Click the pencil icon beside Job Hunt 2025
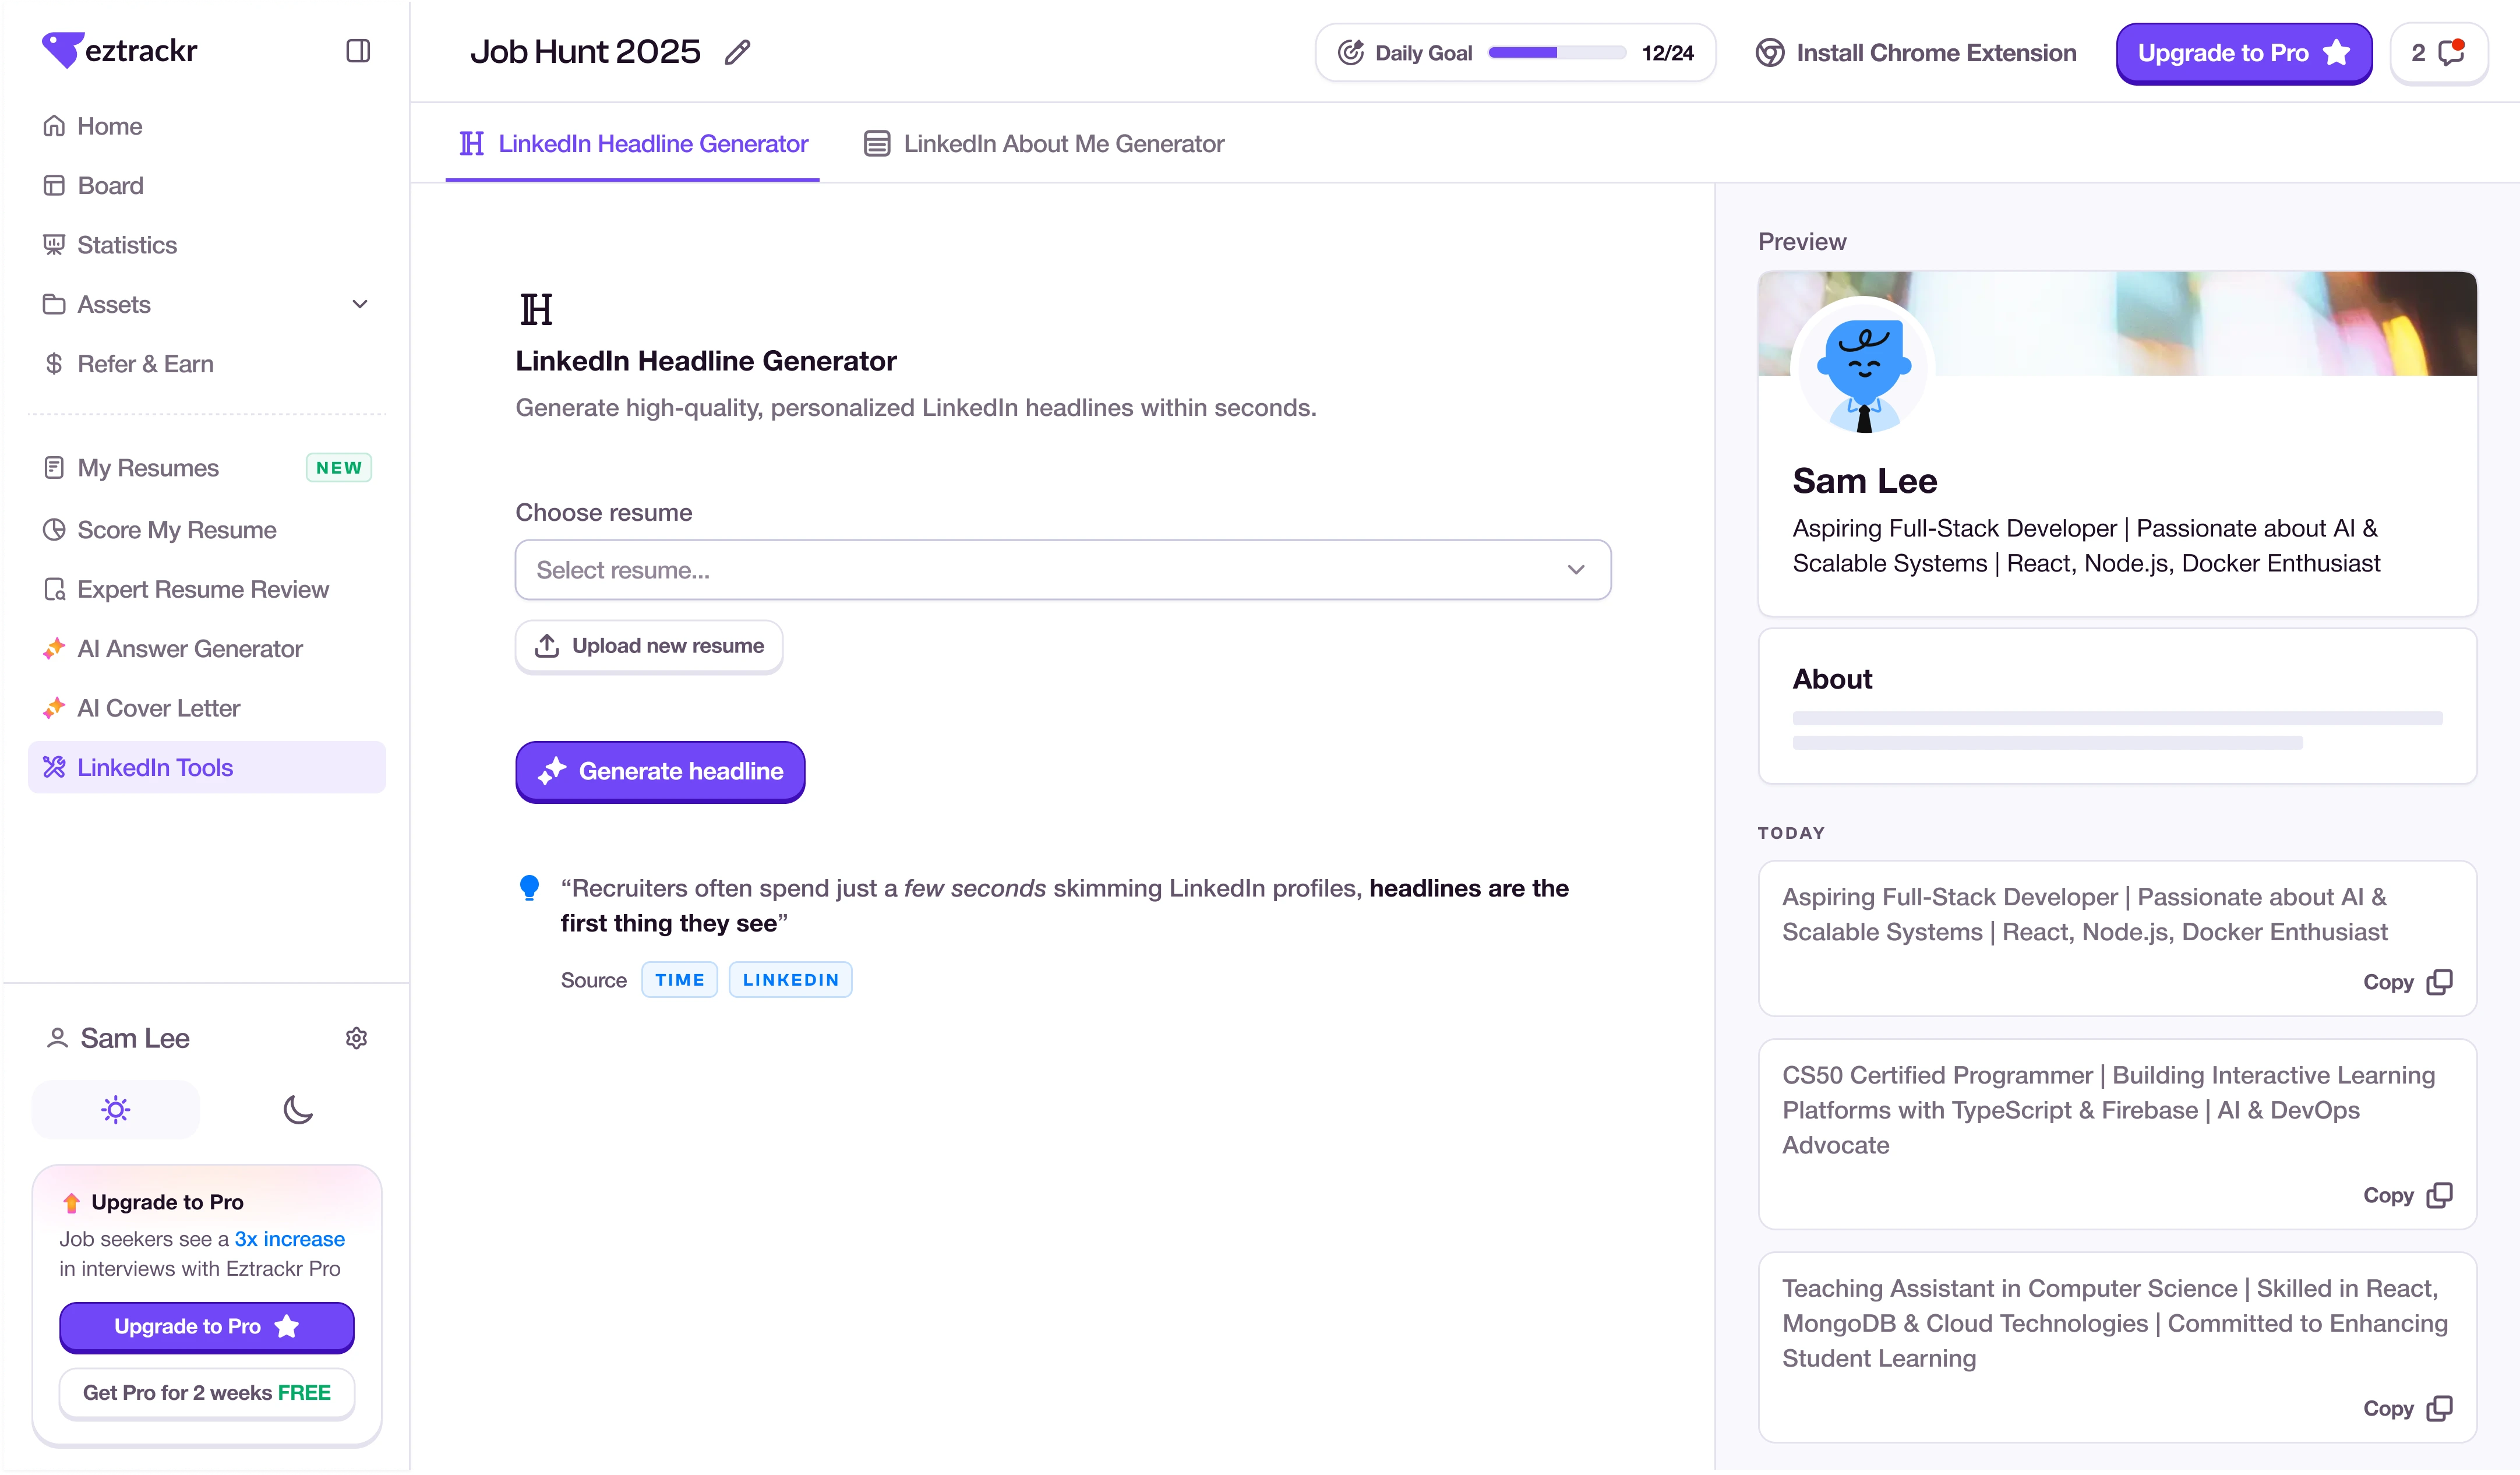The height and width of the screenshot is (1475, 2520). [738, 52]
